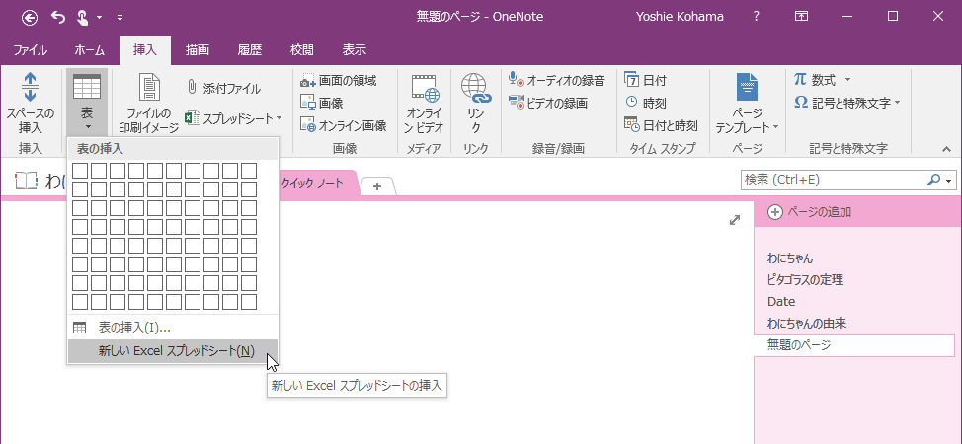Screen dimensions: 962x444
Task: Attach a file with 添付ファイル
Action: tap(224, 89)
